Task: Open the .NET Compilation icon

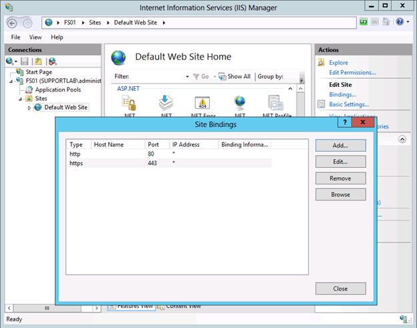Action: tap(166, 103)
